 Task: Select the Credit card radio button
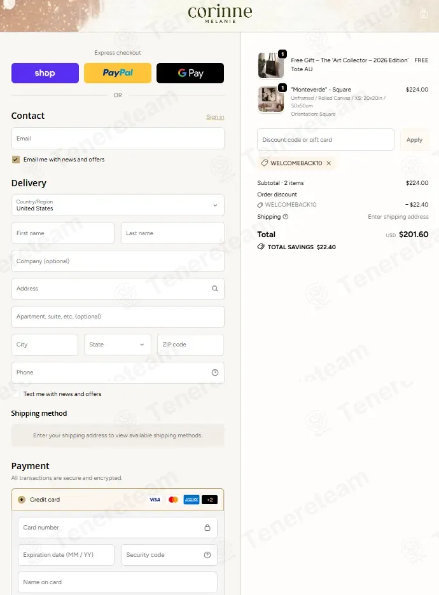click(x=22, y=500)
